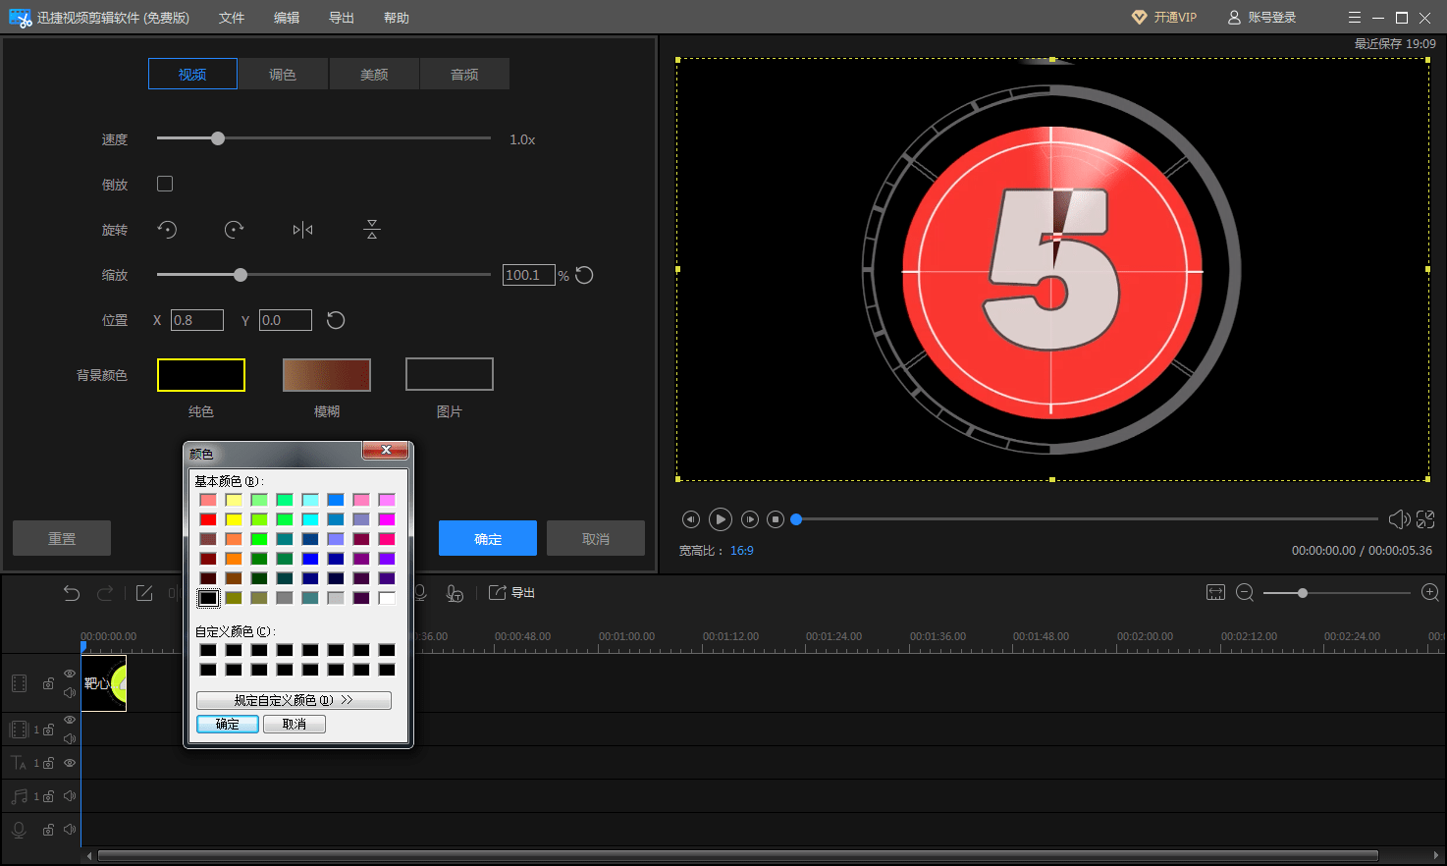Image resolution: width=1447 pixels, height=866 pixels.
Task: Flip the video vertically
Action: coord(371,230)
